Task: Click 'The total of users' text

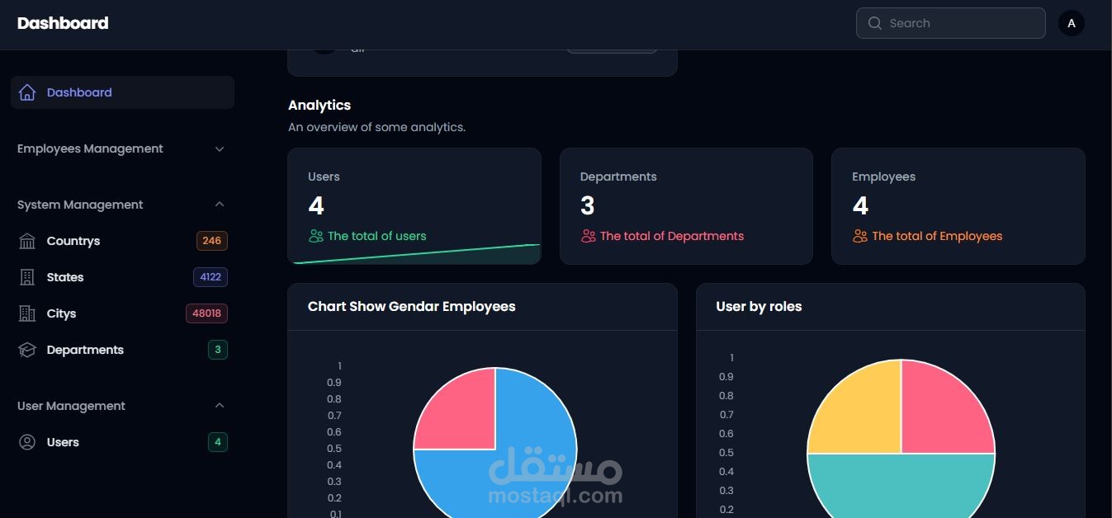Action: 377,236
